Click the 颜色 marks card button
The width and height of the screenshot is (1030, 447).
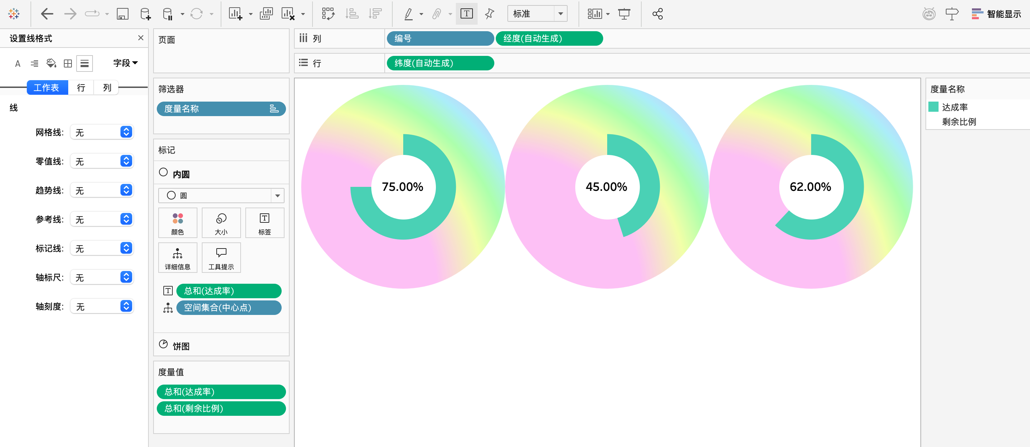177,223
